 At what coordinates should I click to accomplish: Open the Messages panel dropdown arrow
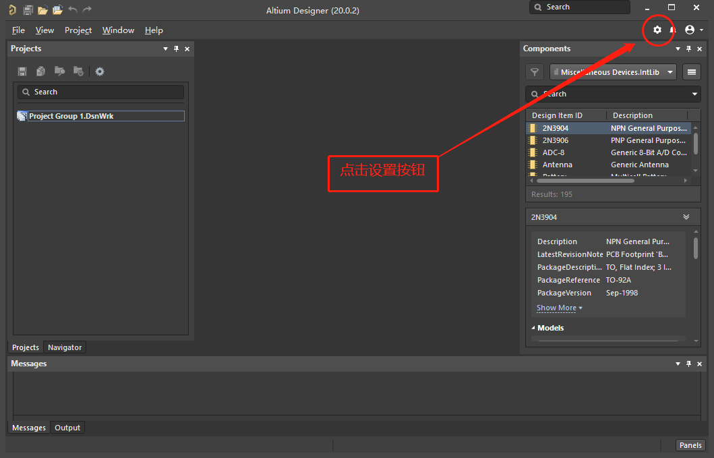tap(678, 364)
